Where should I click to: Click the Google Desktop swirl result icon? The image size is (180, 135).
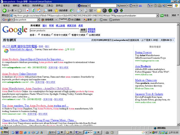[6, 51]
